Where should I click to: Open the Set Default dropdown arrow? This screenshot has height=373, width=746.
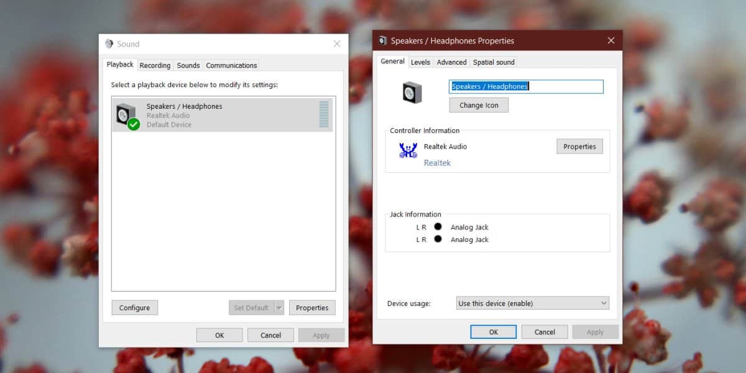click(279, 308)
